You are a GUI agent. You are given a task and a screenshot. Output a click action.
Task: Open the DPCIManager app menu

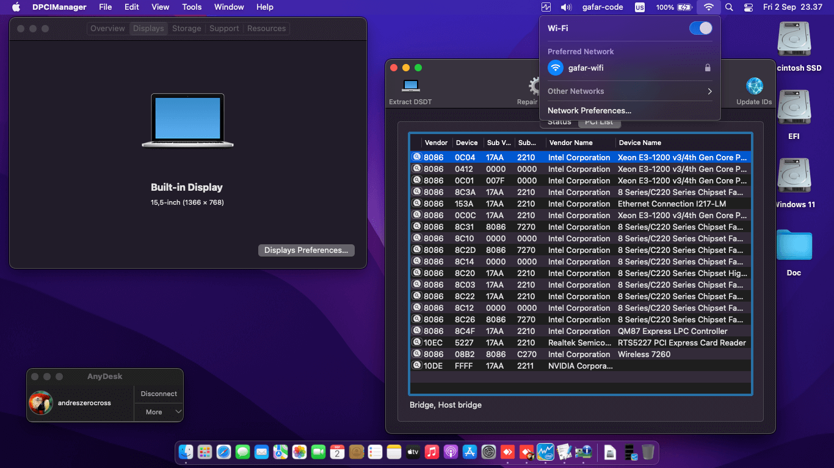pos(59,7)
